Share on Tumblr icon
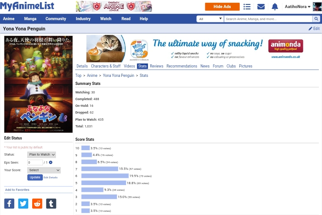 click(51, 203)
